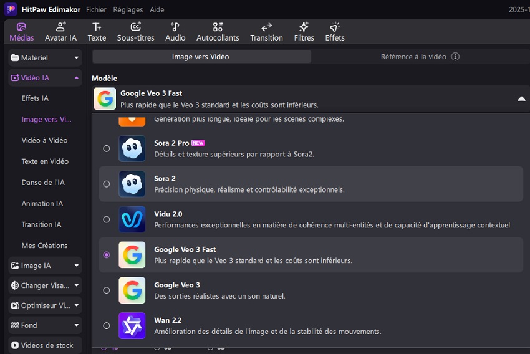Click the Matériel folder icon
This screenshot has width=530, height=354.
pyautogui.click(x=14, y=58)
